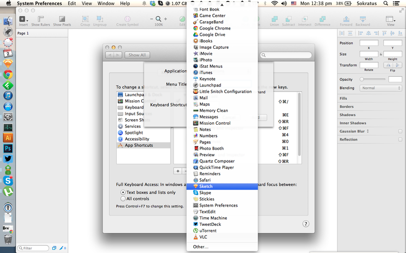Screen dimensions: 406x253
Task: Choose Font Book in the application list
Action: coord(222,9)
